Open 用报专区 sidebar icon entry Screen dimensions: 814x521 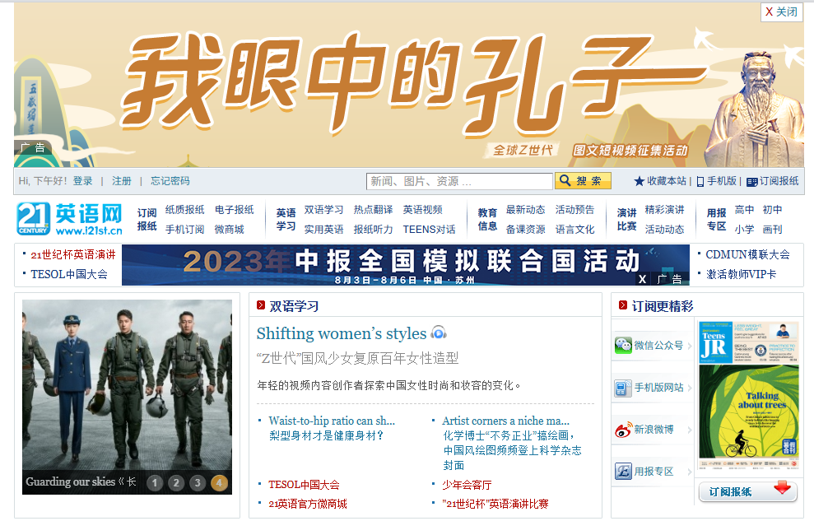(653, 471)
